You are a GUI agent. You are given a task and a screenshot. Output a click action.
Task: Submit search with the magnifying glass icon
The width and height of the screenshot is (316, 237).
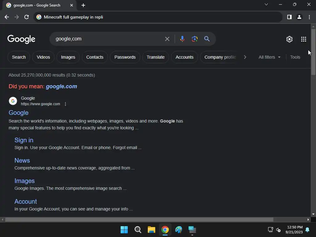tap(207, 39)
